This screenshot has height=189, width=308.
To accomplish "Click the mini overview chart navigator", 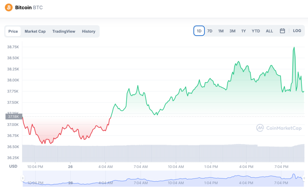I will click(x=163, y=178).
